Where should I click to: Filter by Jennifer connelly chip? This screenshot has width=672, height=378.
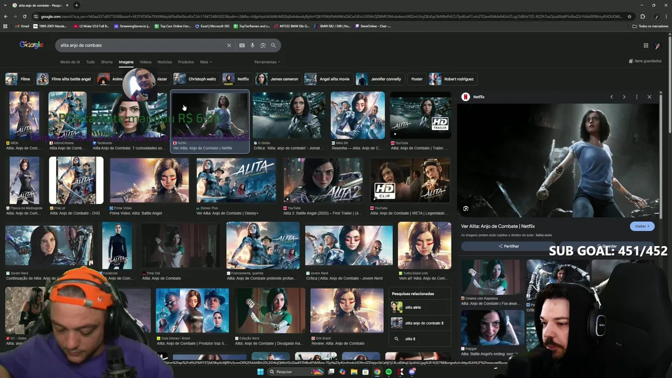379,79
